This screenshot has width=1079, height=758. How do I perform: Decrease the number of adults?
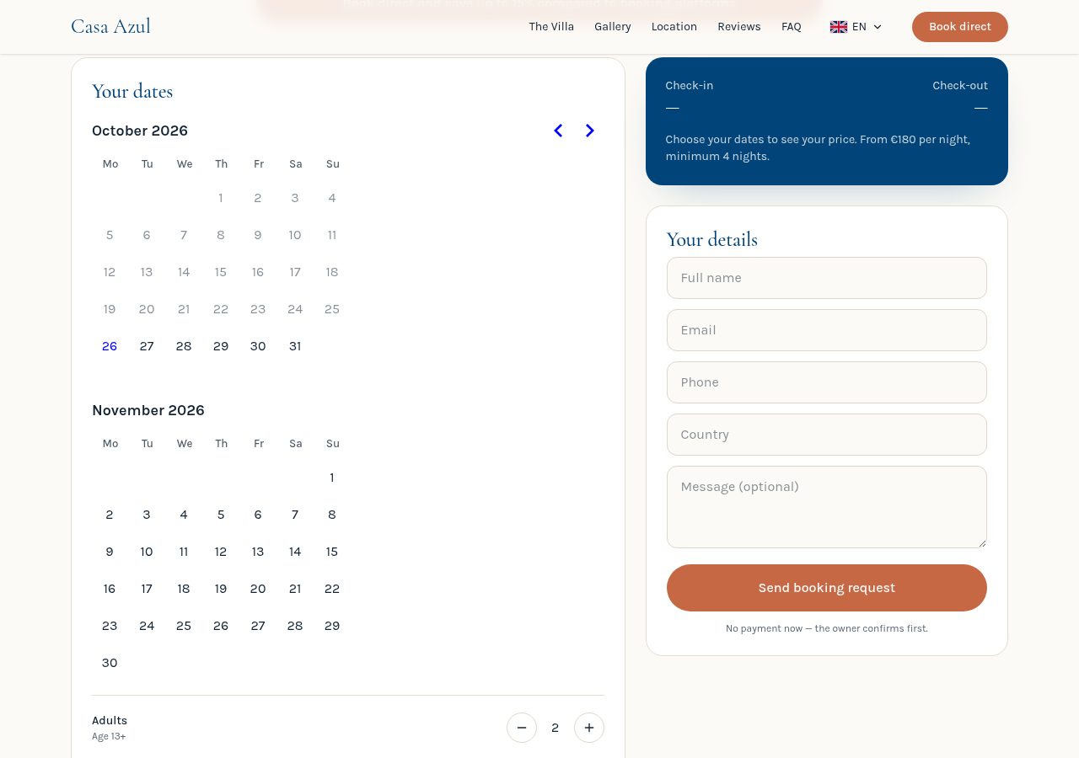tap(522, 728)
